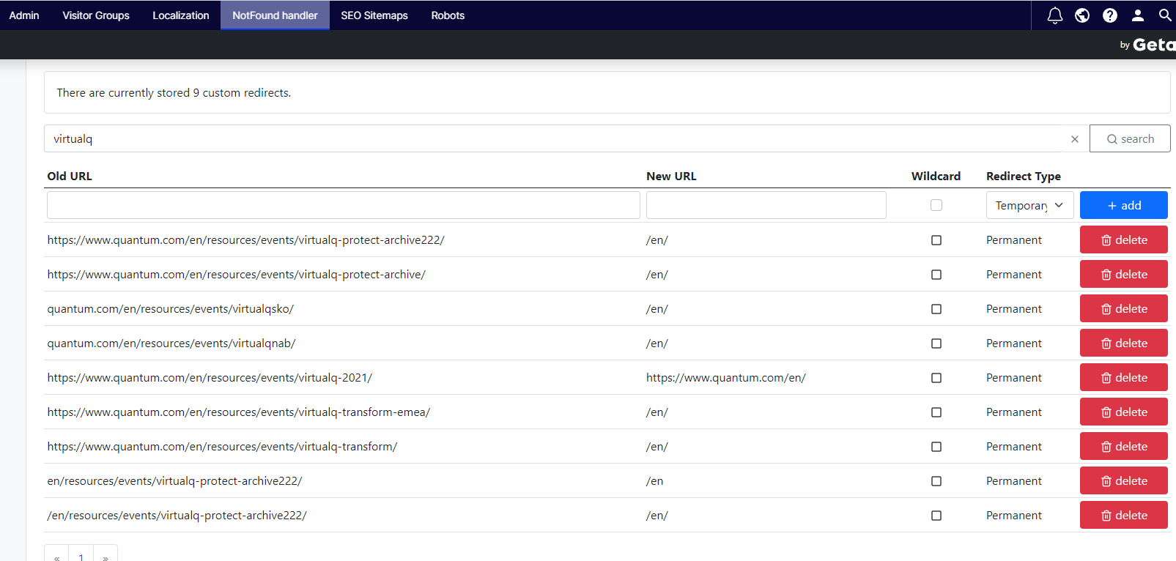This screenshot has width=1176, height=561.
Task: Click the New URL input field
Action: 766,205
